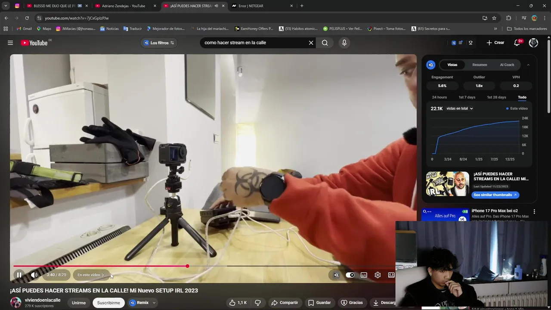Open the Remix option
Image resolution: width=551 pixels, height=310 pixels.
[139, 303]
